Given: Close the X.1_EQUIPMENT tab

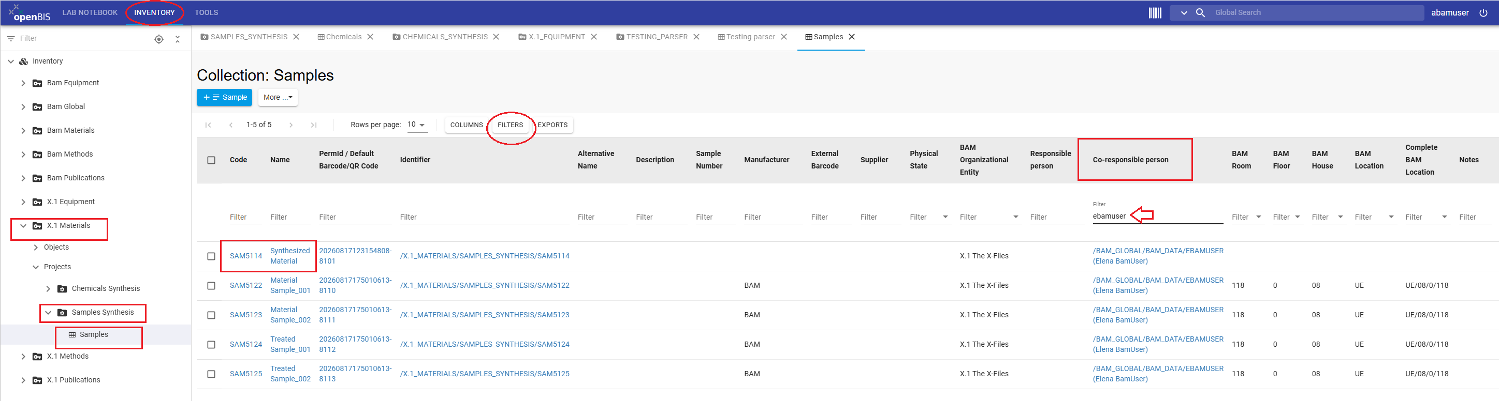Looking at the screenshot, I should (x=593, y=37).
